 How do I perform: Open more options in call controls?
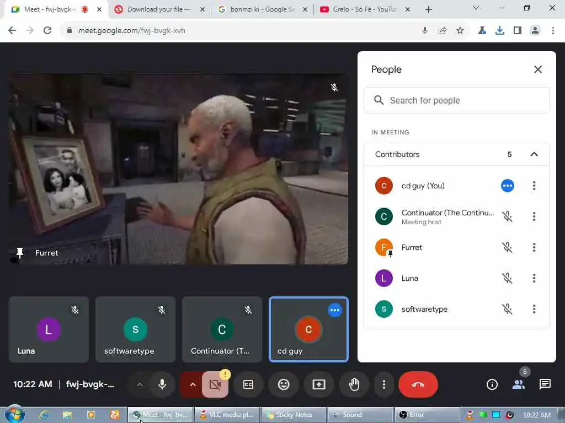[x=384, y=384]
